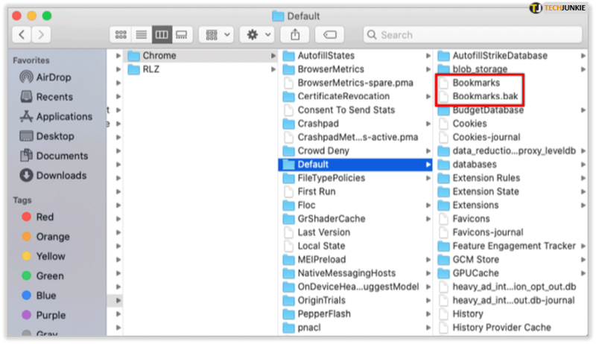
Task: Open Applications in the sidebar
Action: pyautogui.click(x=57, y=117)
